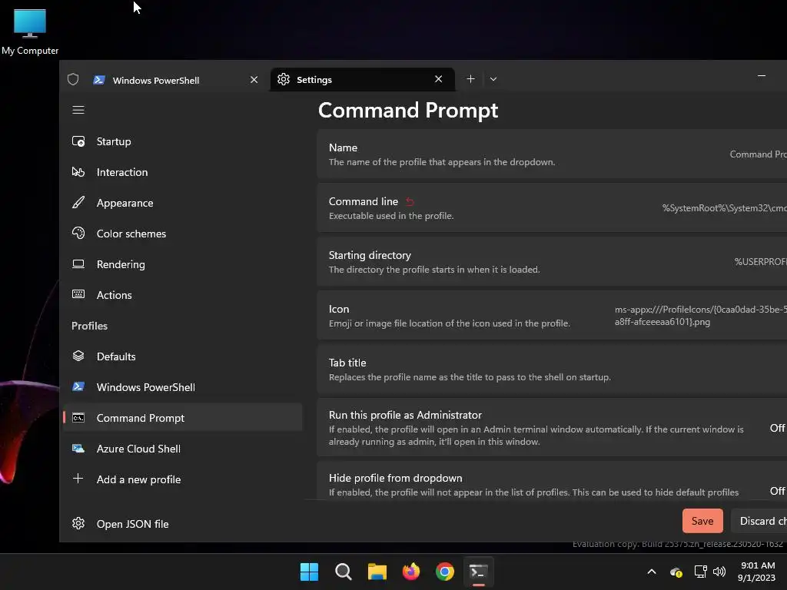Click the Actions keyboard icon
Screen dimensions: 787x590
coord(78,294)
